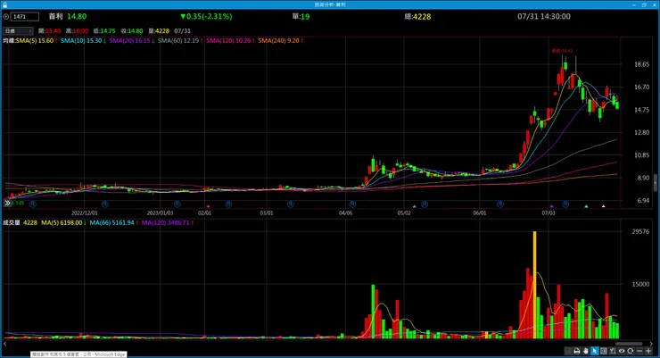Screen dimensions: 660x358
Task: Click the cyan triangle marker on time axis
Action: pos(586,206)
